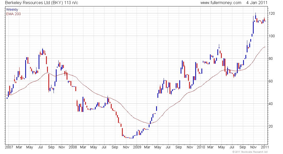The height and width of the screenshot is (154, 283).
Task: Click the red 'EMA 200' legend label
Action: (13, 14)
